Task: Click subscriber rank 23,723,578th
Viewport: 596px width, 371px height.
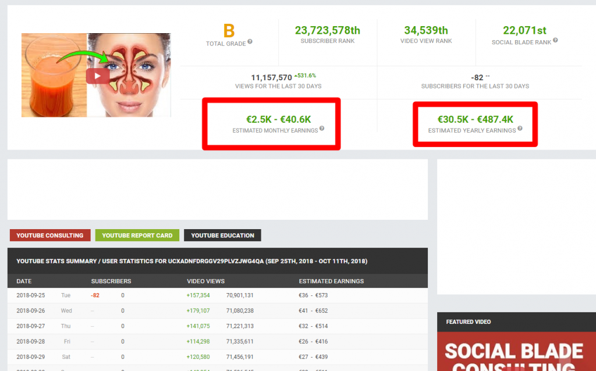Action: click(327, 30)
